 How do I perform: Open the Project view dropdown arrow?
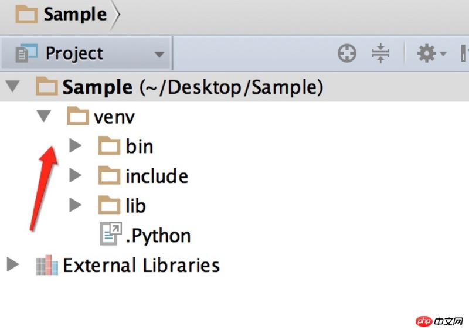pyautogui.click(x=159, y=55)
